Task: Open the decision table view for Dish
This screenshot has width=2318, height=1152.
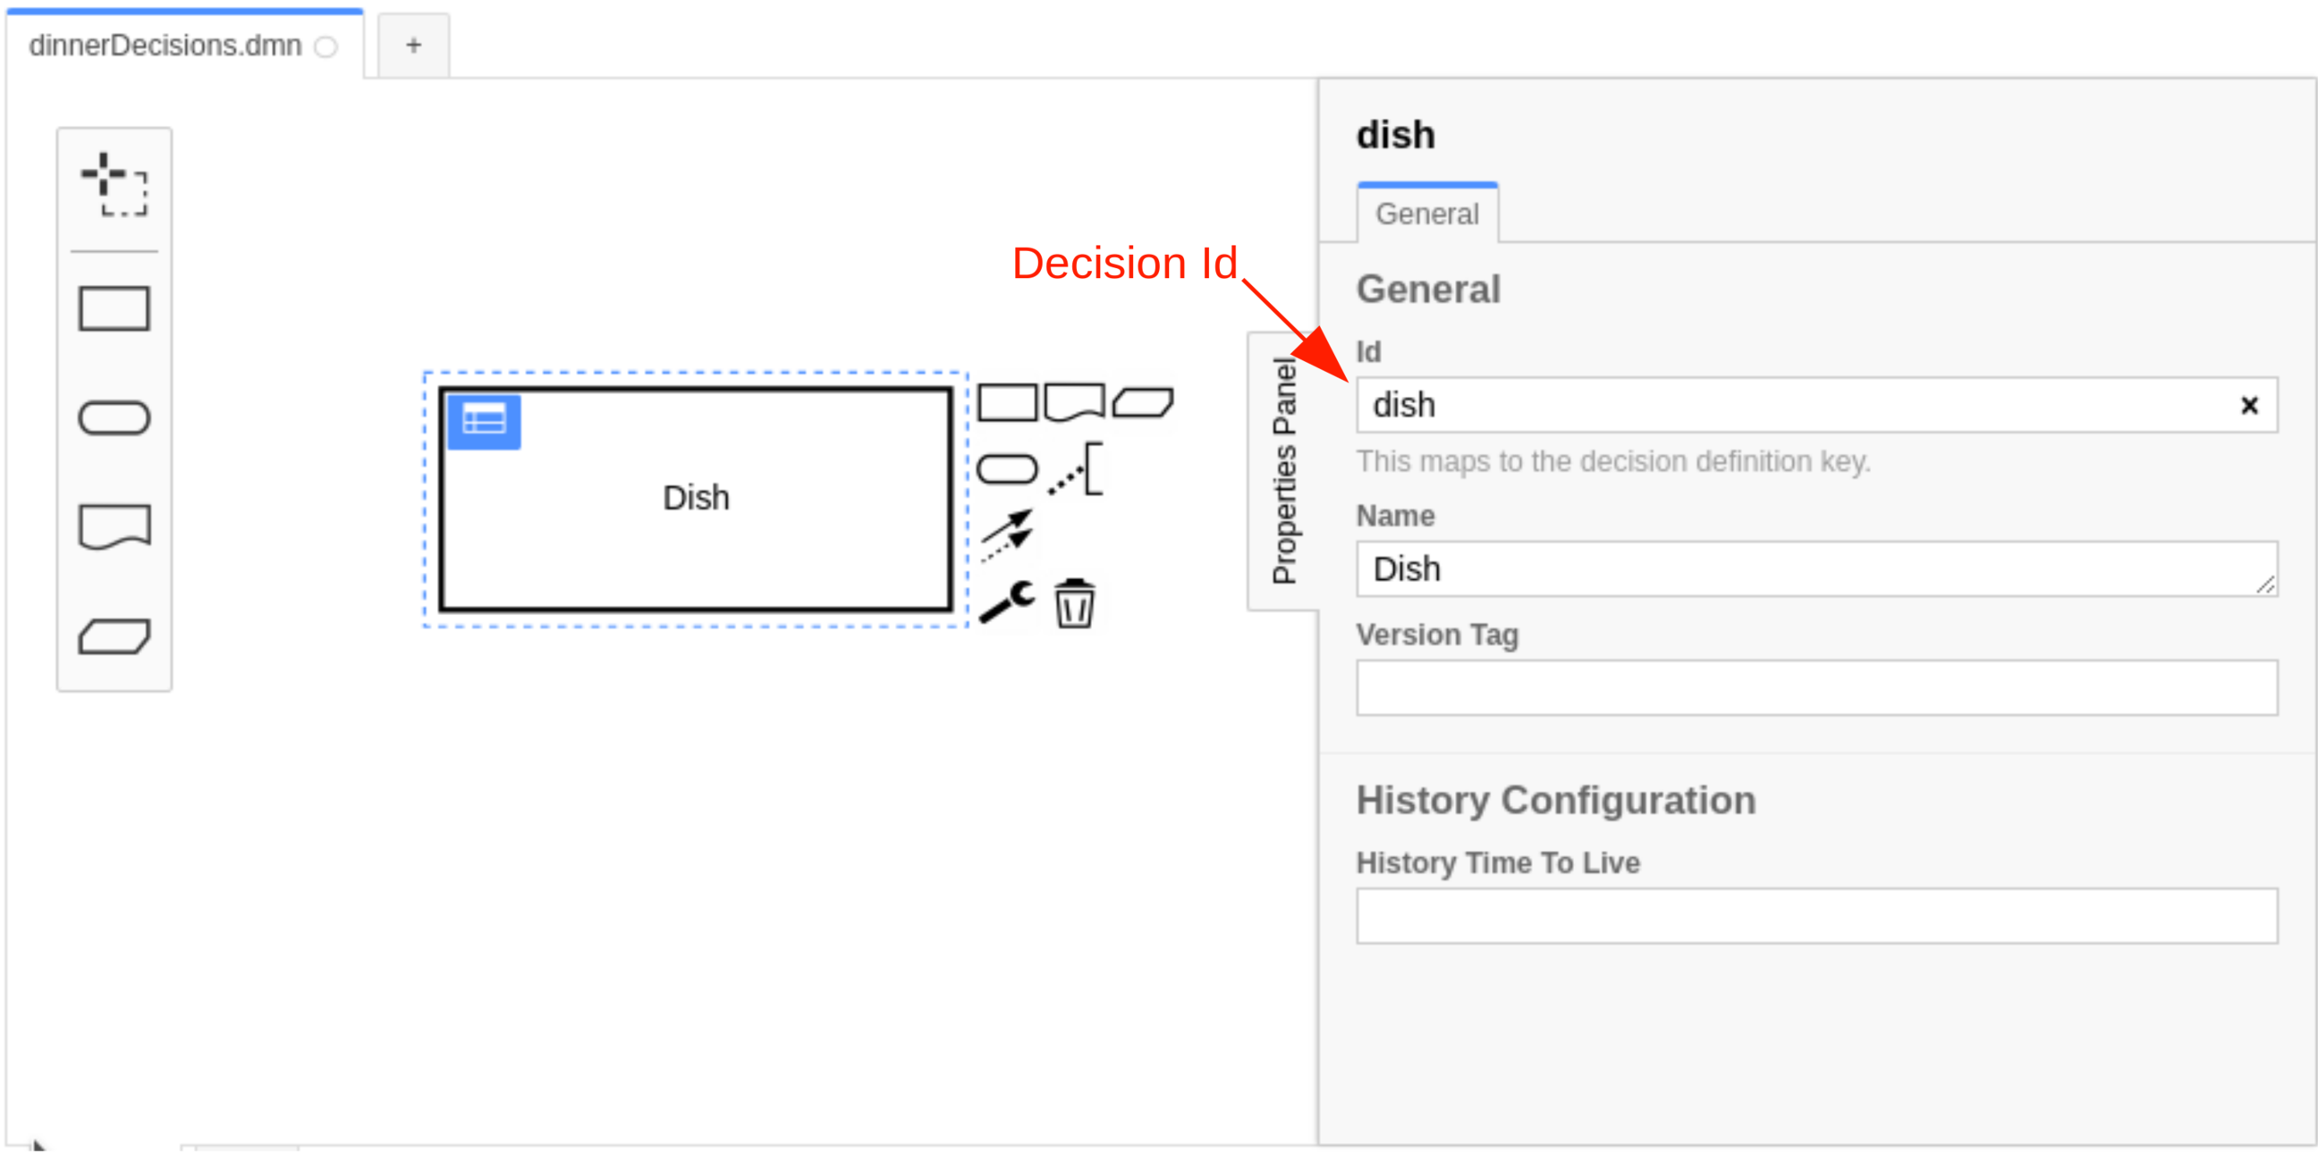Action: (484, 420)
